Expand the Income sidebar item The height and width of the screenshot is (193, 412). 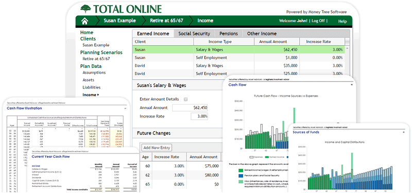click(91, 95)
